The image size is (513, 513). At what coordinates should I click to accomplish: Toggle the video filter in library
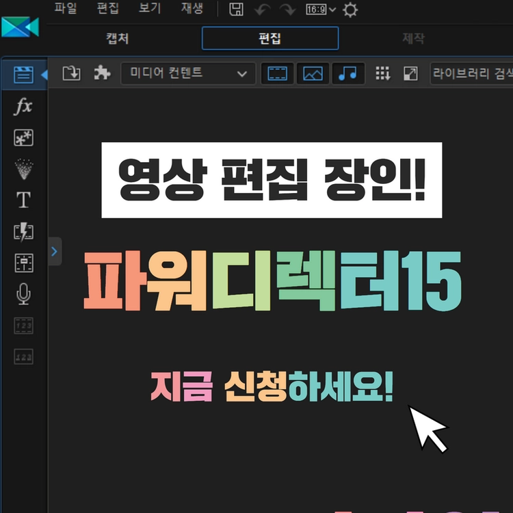coord(277,74)
